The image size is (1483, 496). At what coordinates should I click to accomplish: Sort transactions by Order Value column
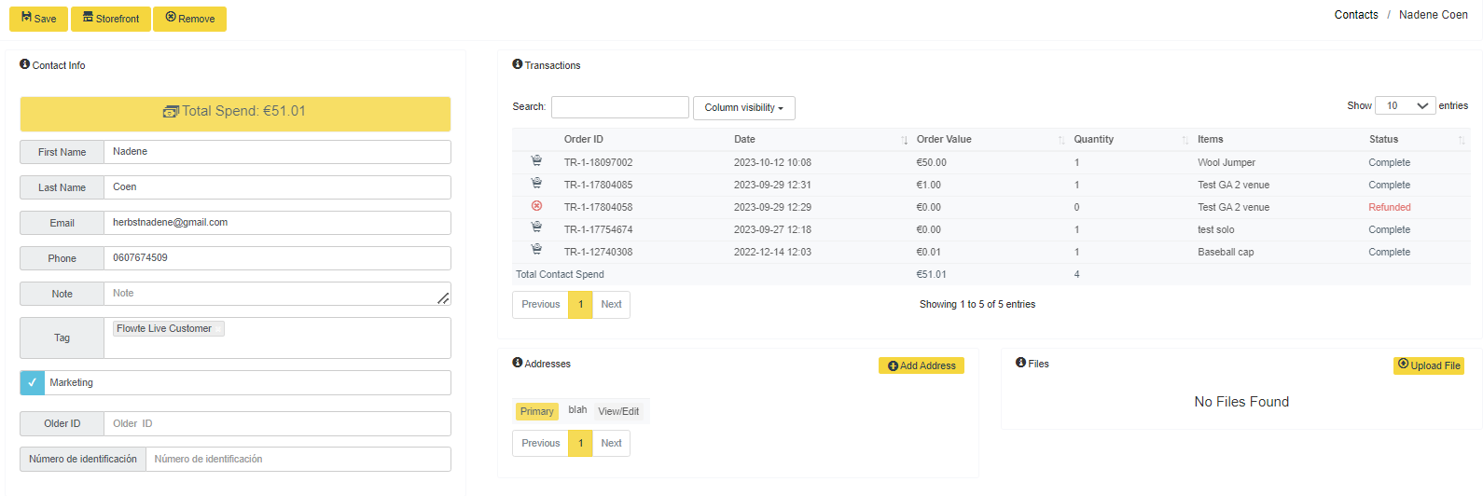[x=990, y=139]
